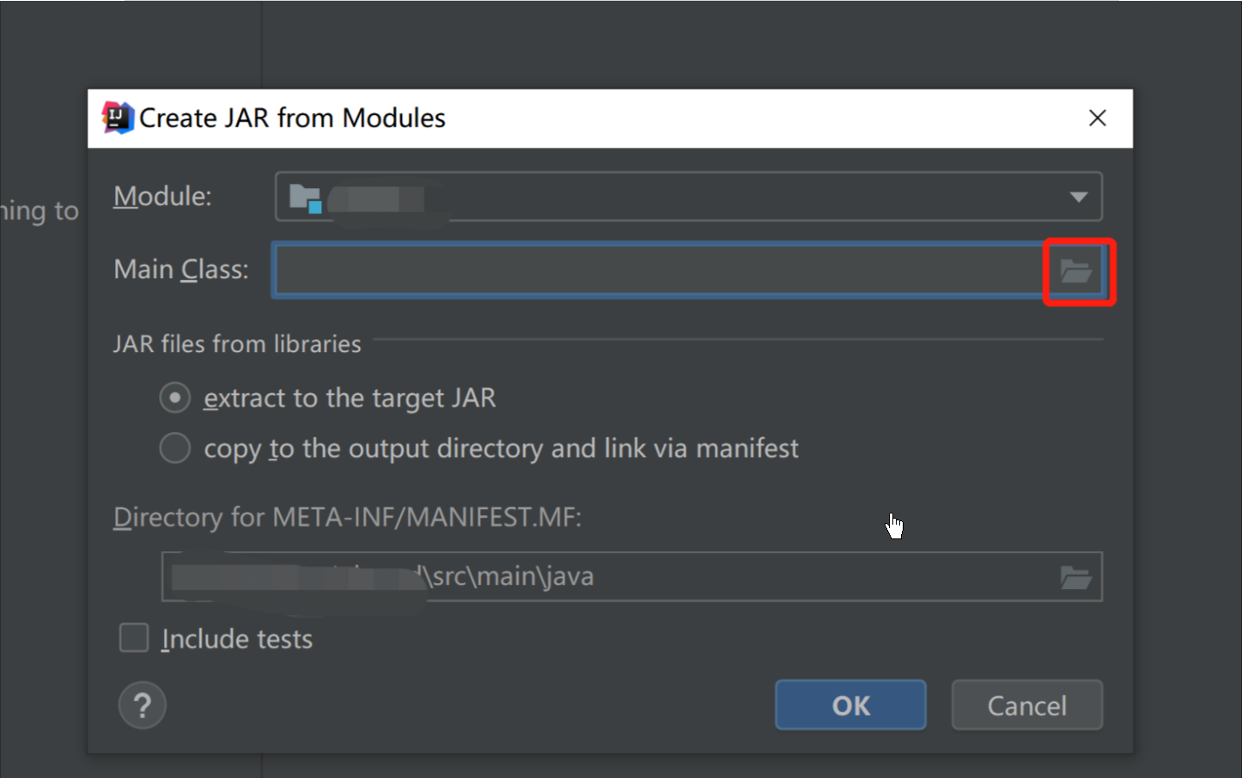Click the "JAR files from libraries" section heading
This screenshot has height=778, width=1242.
click(x=237, y=343)
